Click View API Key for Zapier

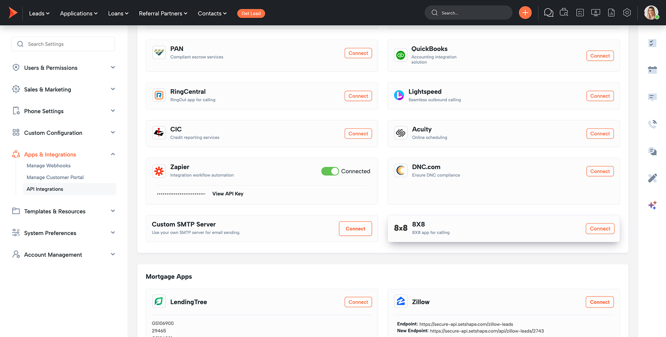[228, 193]
